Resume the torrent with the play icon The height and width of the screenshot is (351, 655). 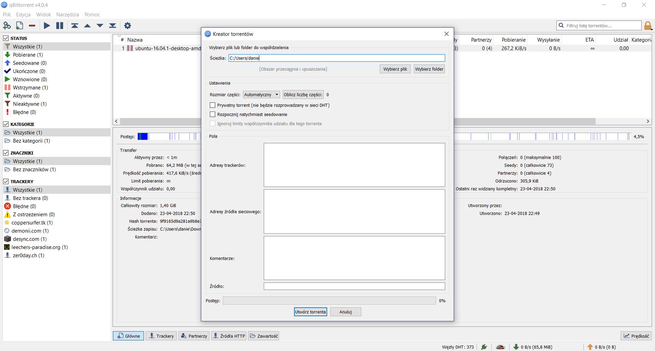click(47, 26)
